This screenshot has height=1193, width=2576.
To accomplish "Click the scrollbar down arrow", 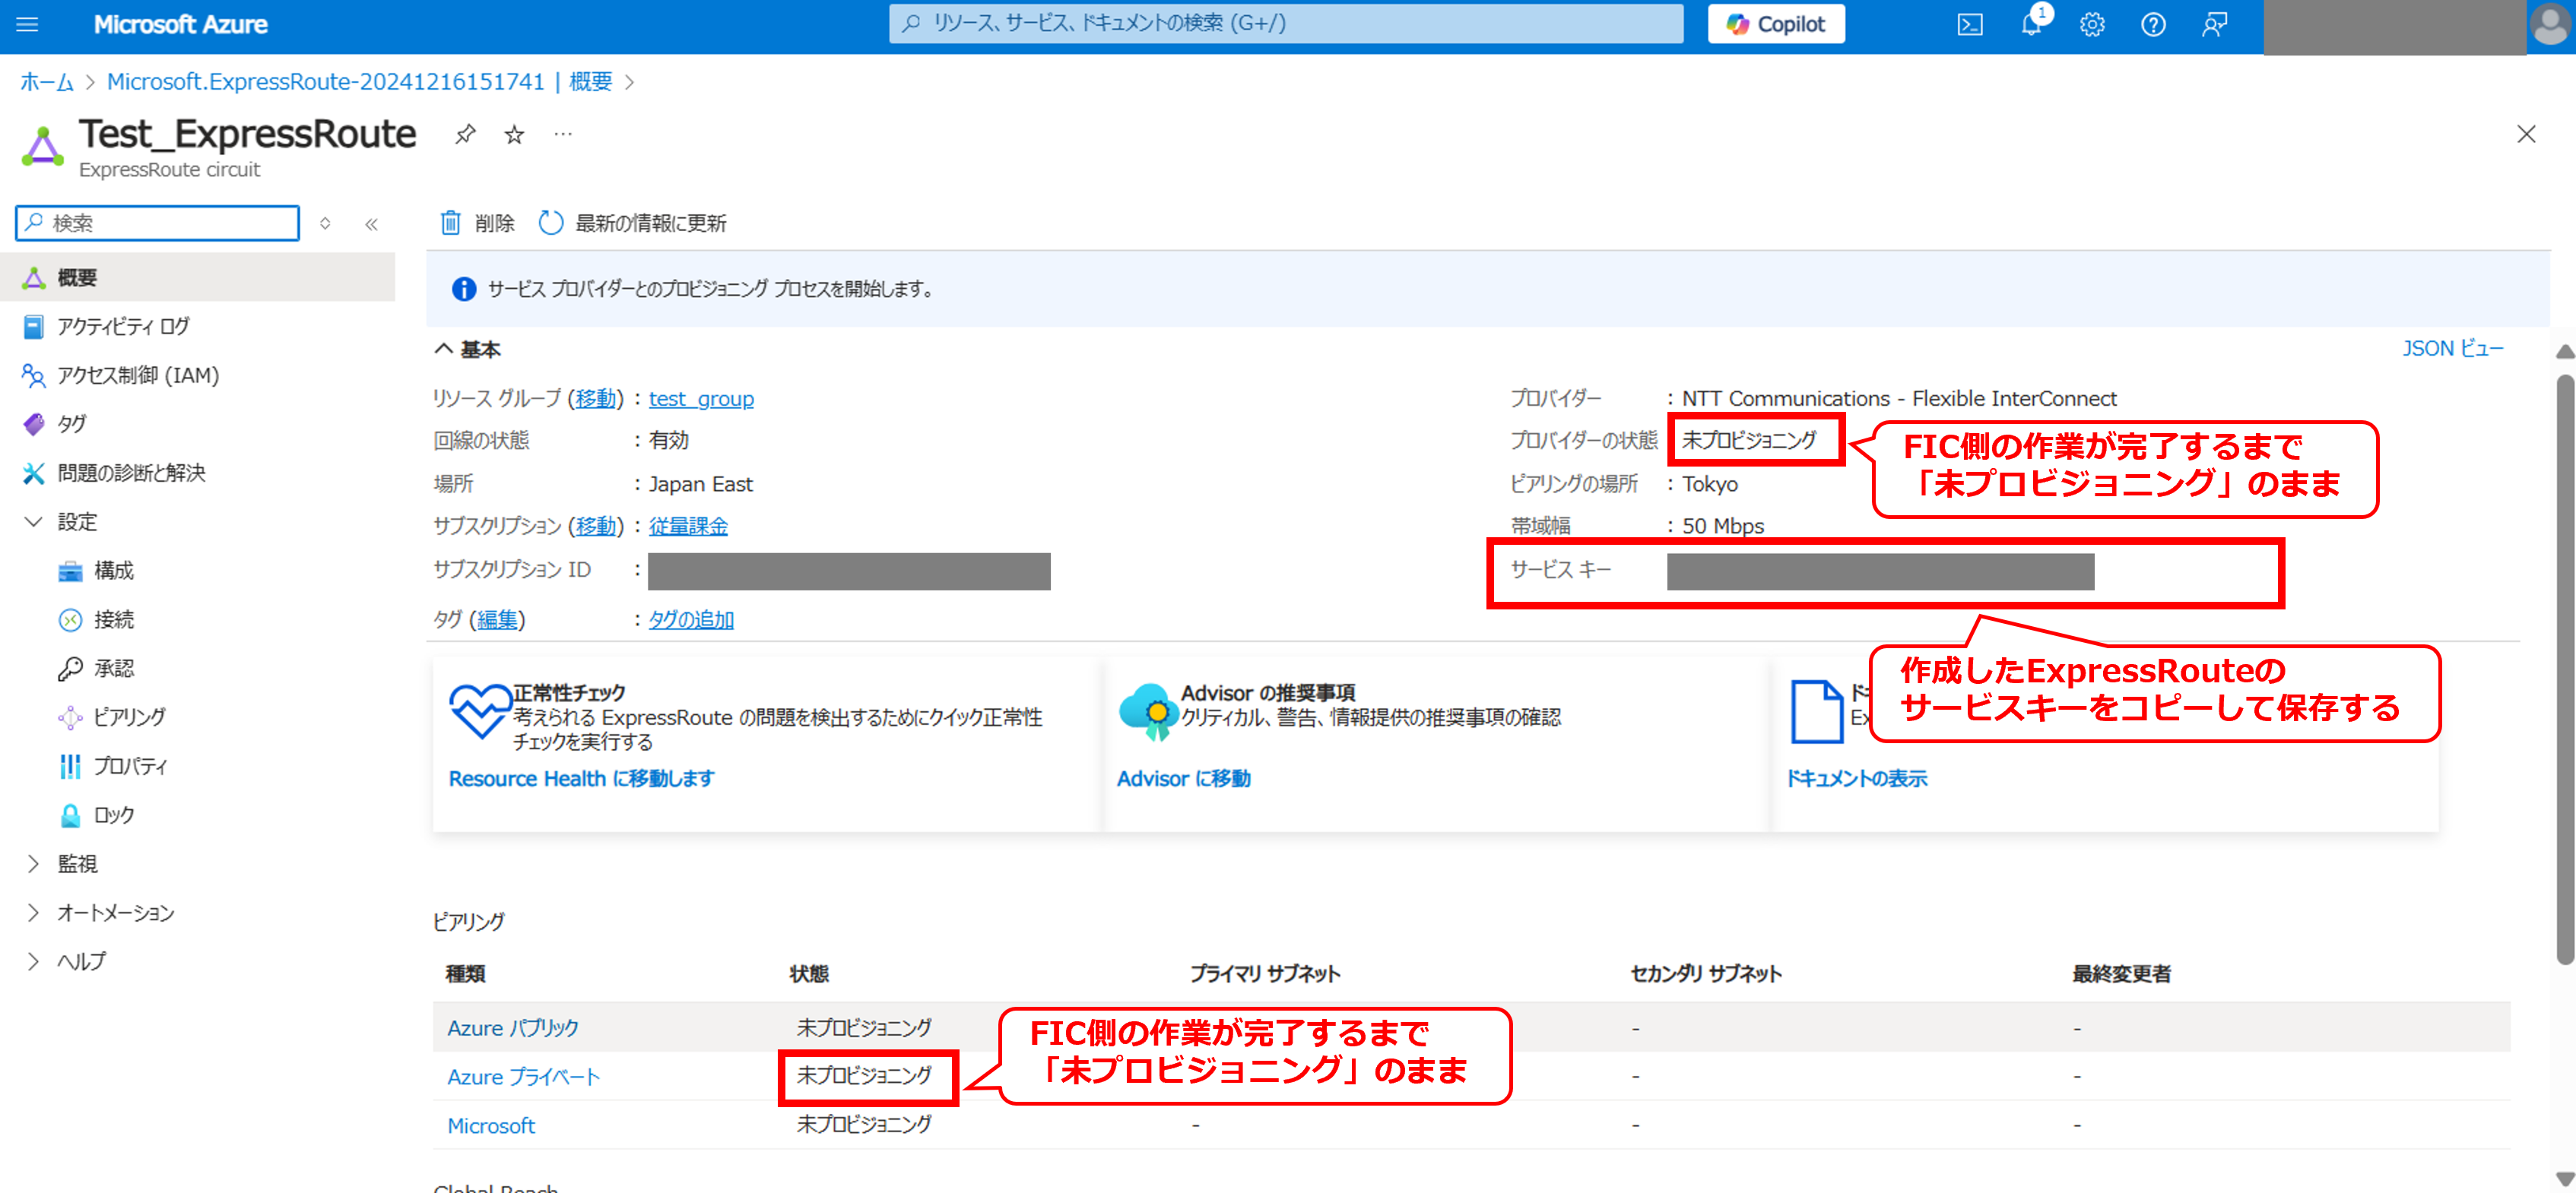I will pyautogui.click(x=2565, y=1179).
